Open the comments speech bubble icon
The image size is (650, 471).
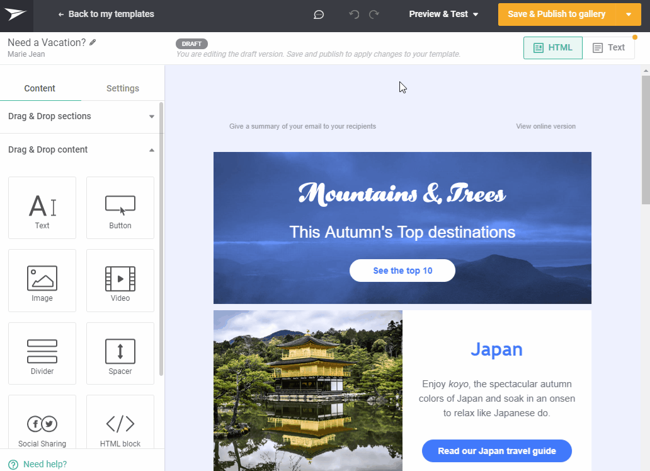[319, 15]
